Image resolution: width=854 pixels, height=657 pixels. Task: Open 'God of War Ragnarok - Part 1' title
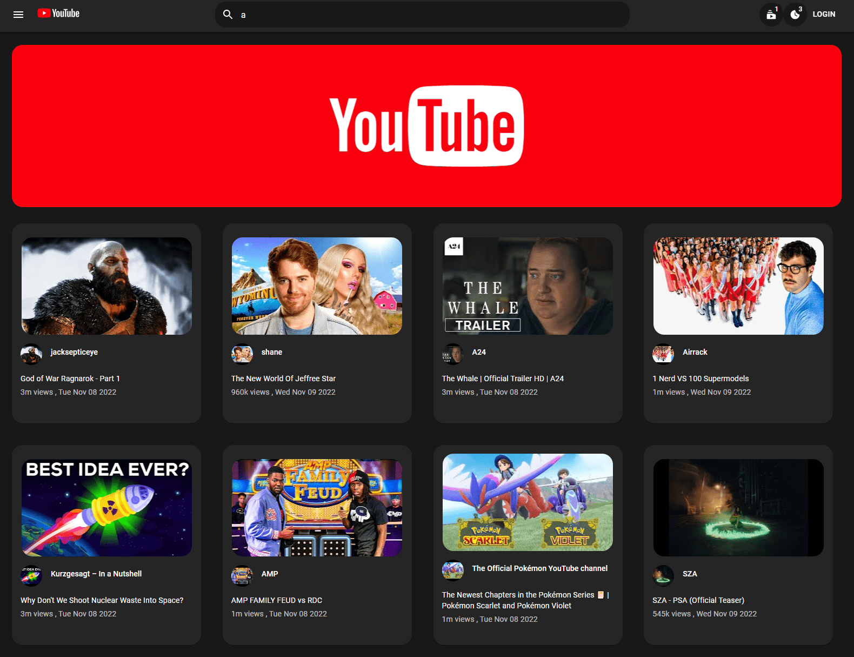(70, 379)
